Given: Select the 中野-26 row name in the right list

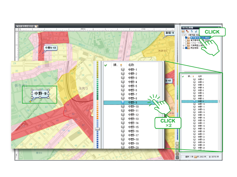Looking at the screenshot, I should coord(201,148).
